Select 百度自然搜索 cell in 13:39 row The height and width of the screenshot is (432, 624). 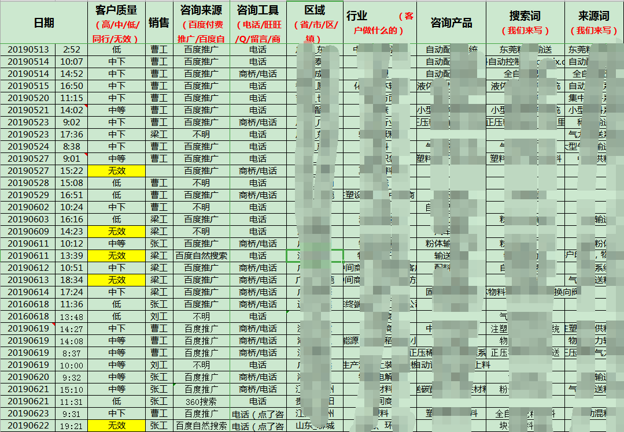pos(201,256)
